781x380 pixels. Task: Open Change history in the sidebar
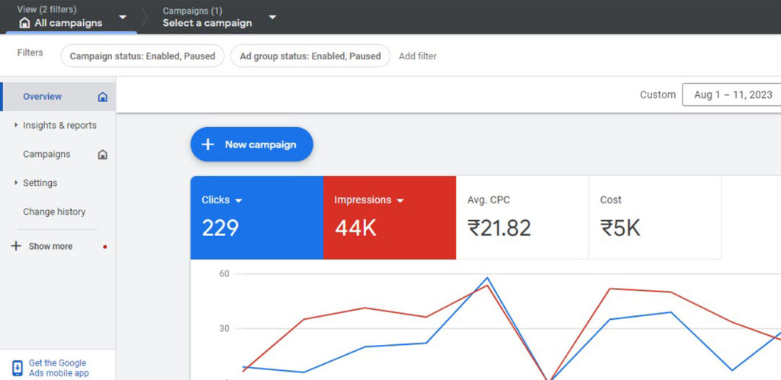point(54,212)
